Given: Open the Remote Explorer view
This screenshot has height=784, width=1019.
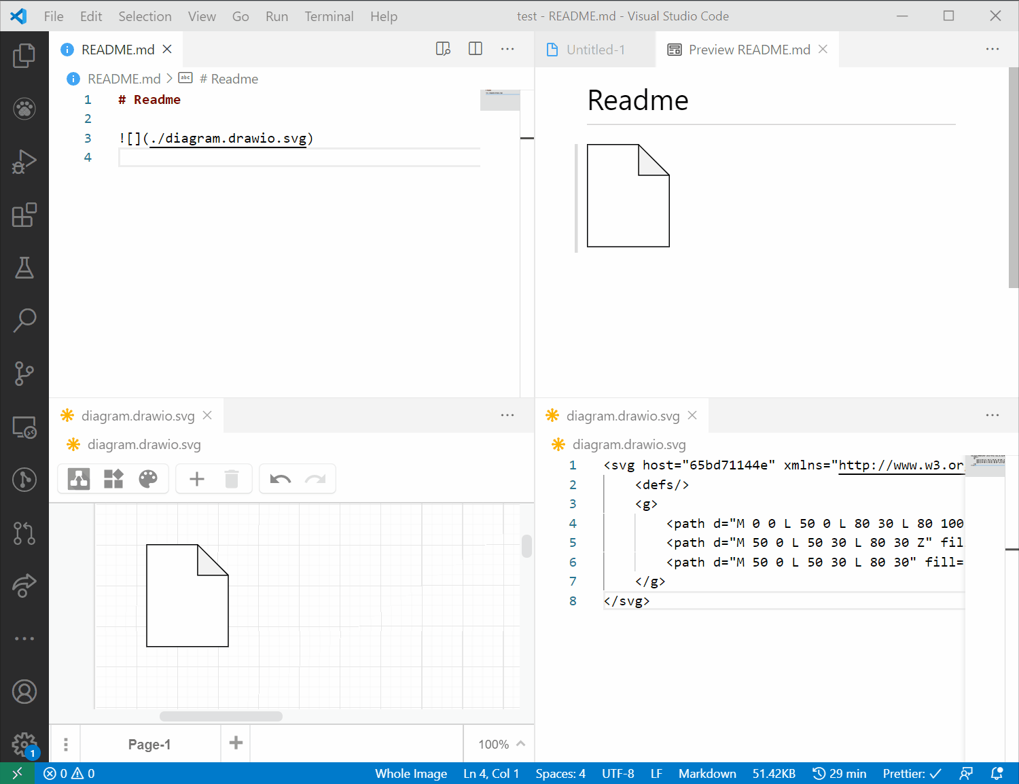Looking at the screenshot, I should [24, 427].
